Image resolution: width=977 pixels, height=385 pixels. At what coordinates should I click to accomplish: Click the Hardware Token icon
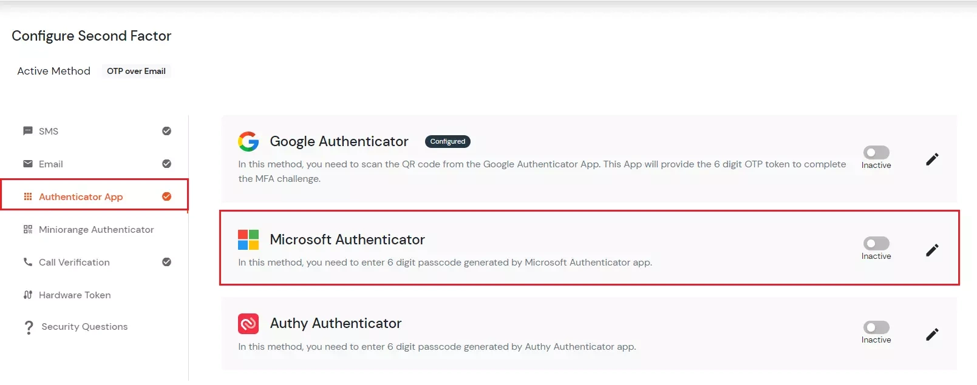coord(27,295)
